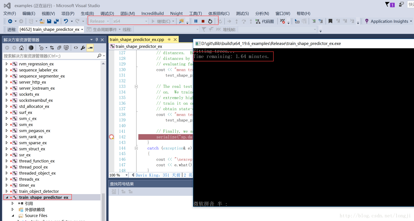Click the Open File folder icon
Viewport: 414px width, 221px height.
coord(42,21)
